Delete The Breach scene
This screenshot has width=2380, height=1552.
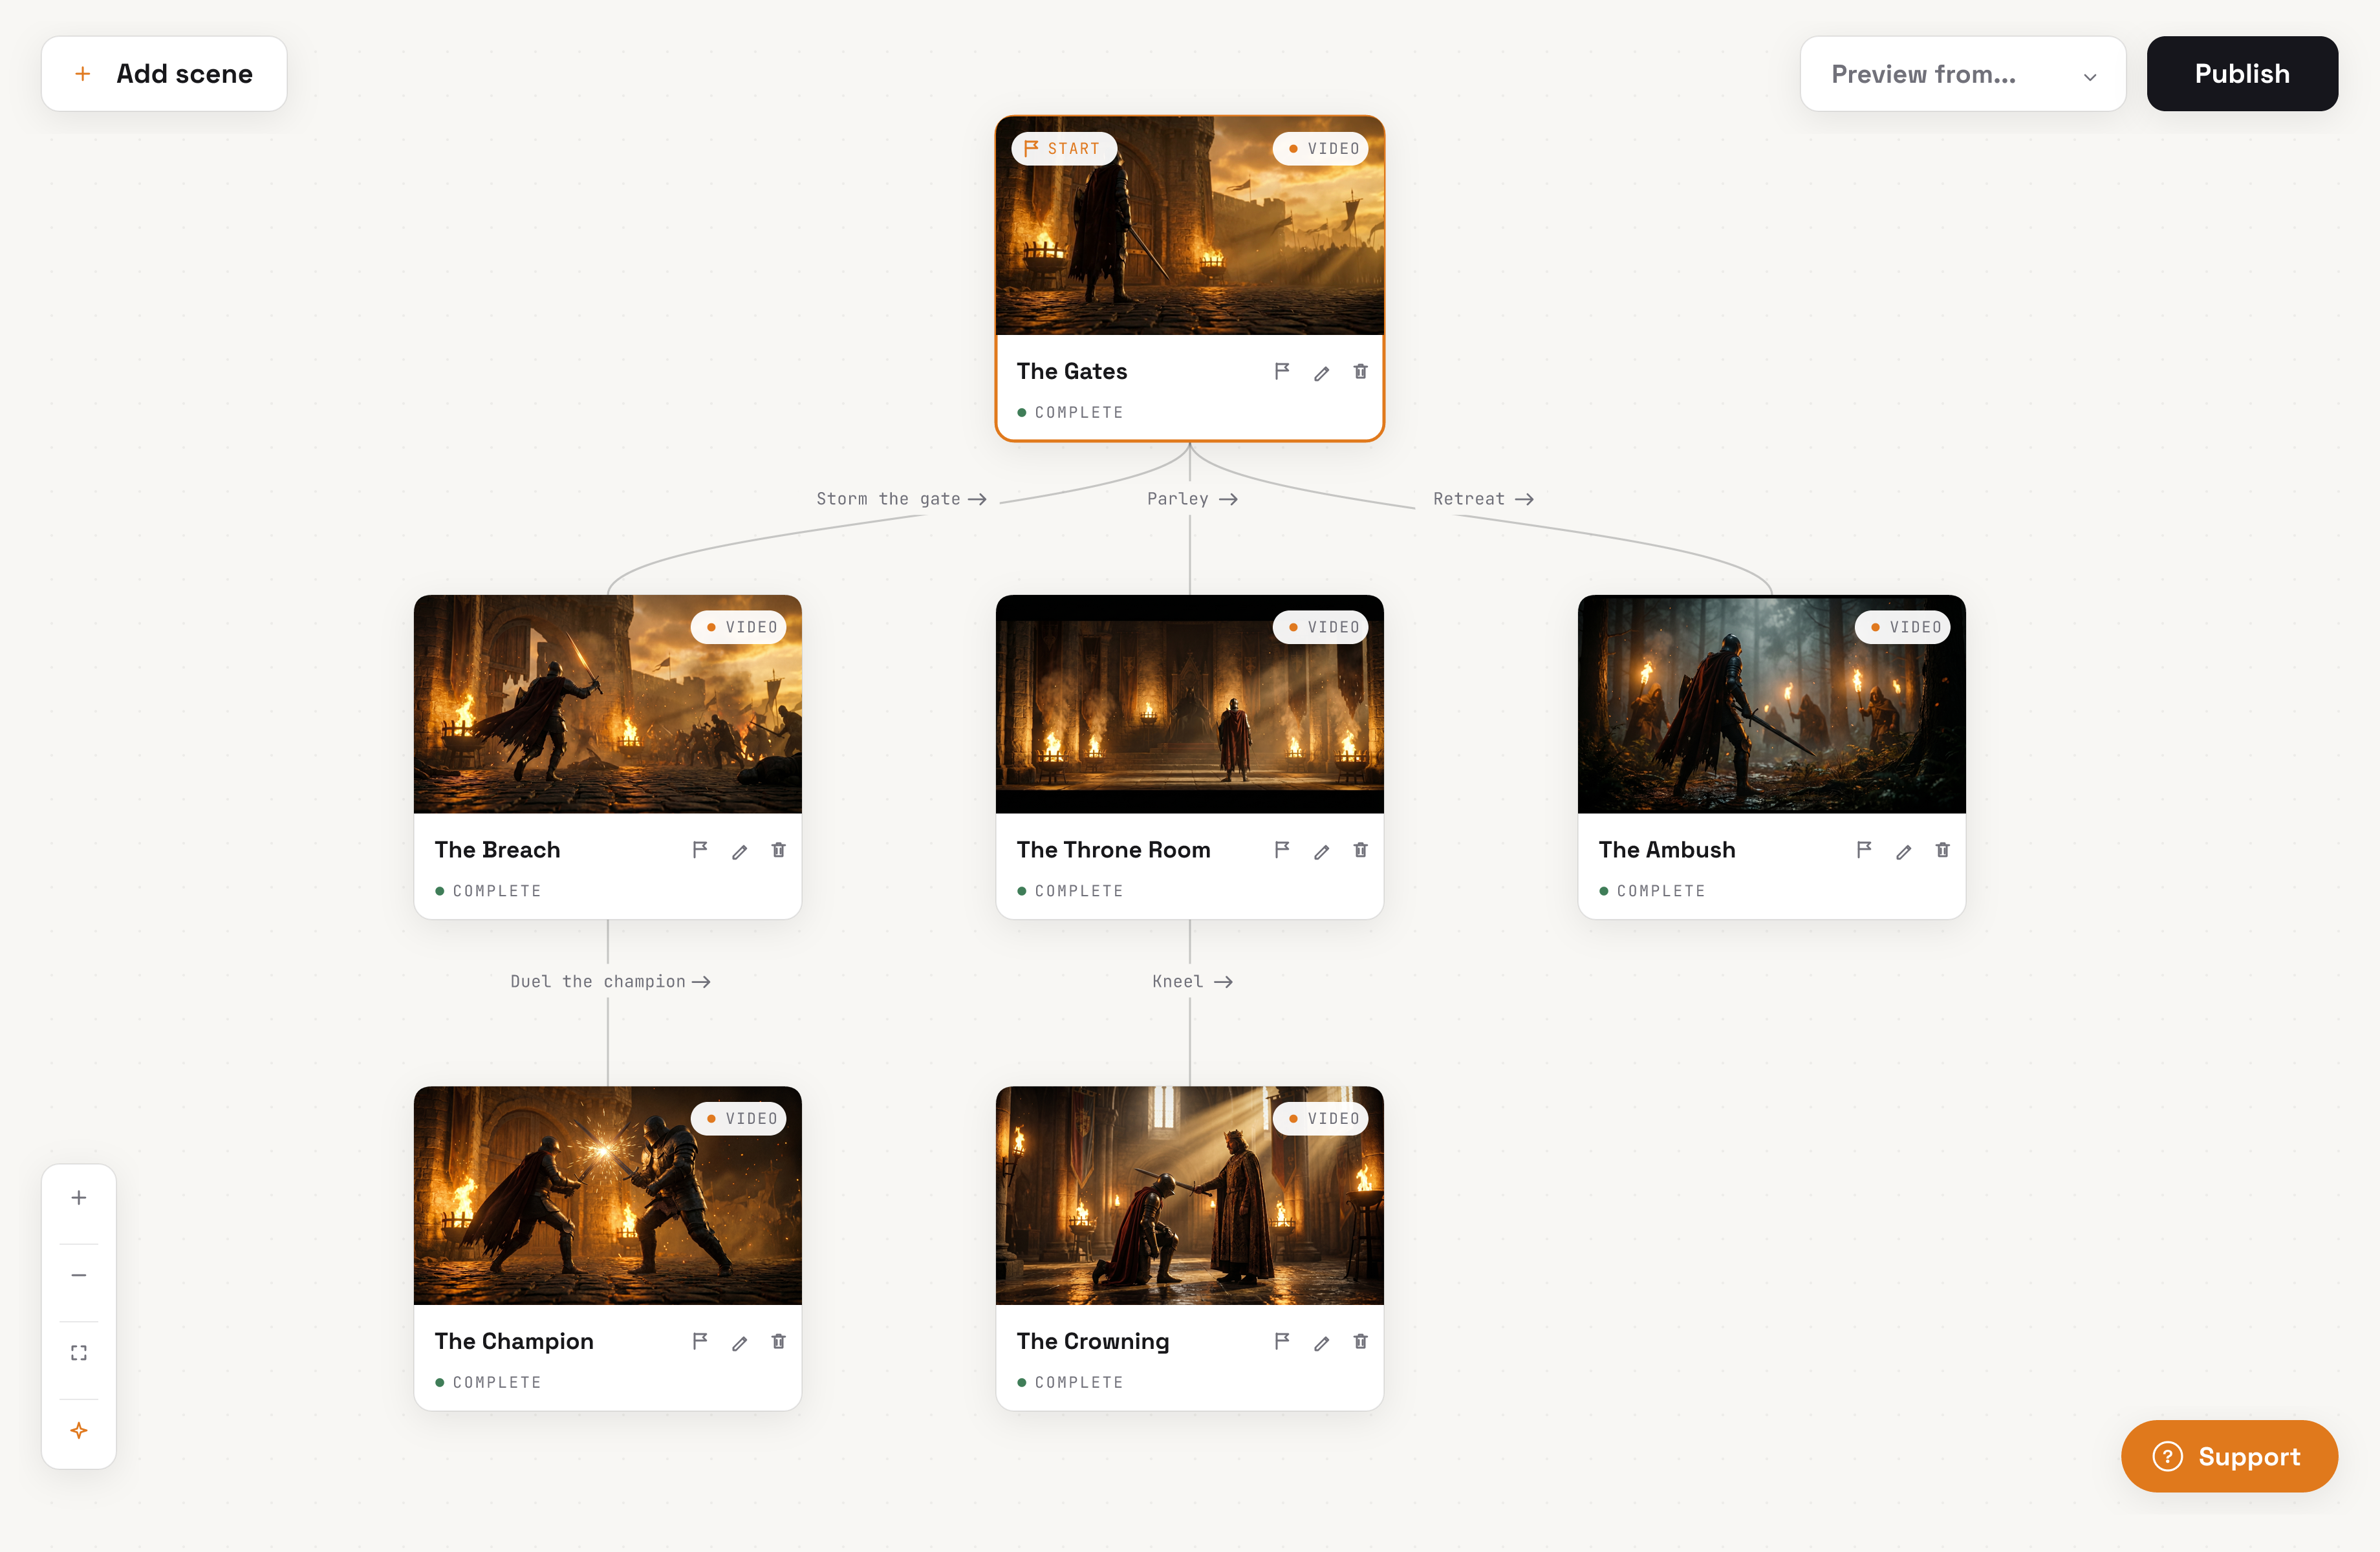coord(779,850)
